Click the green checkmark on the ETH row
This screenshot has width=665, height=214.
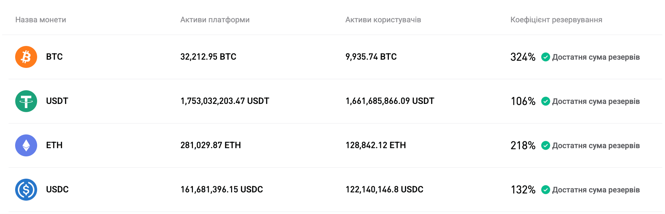click(546, 145)
